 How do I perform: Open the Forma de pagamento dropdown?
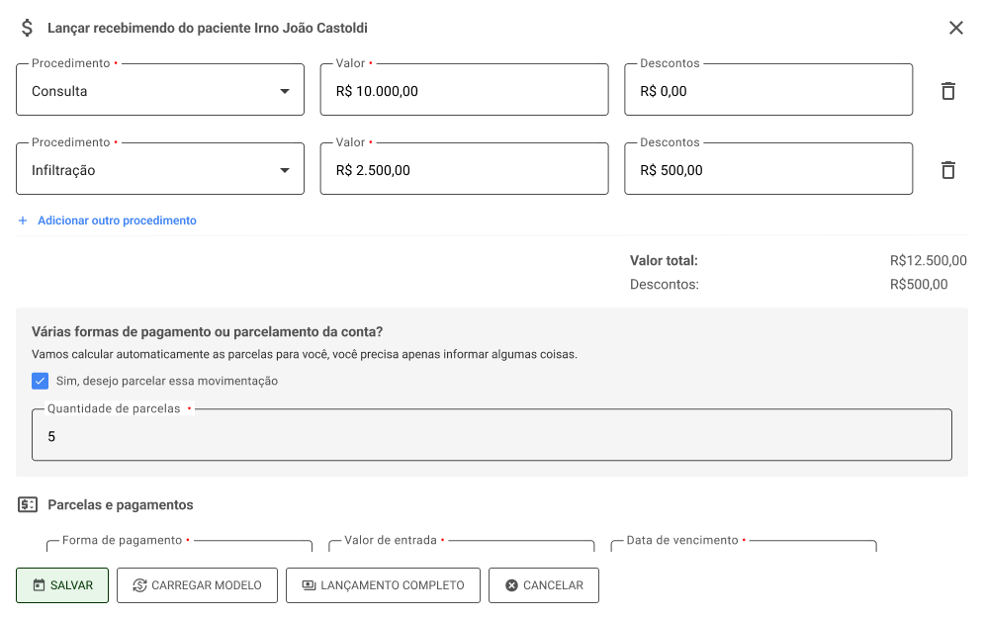pos(178,554)
